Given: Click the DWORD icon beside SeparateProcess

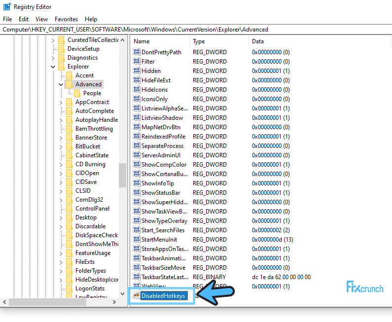Looking at the screenshot, I should [137, 146].
